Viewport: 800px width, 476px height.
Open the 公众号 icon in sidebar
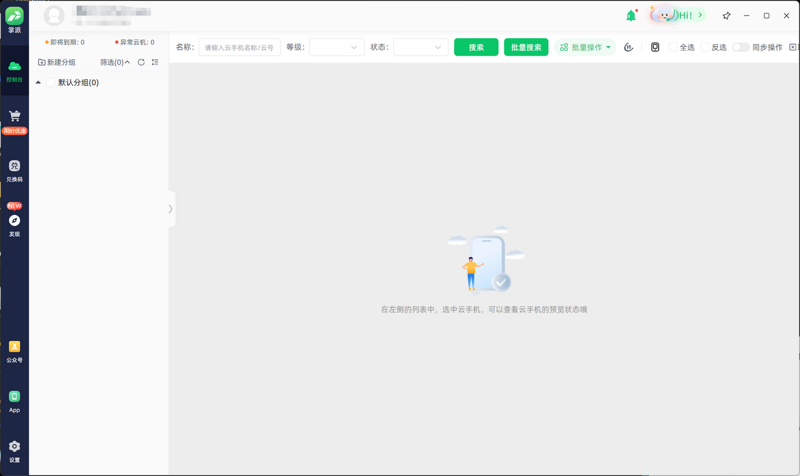click(x=14, y=347)
